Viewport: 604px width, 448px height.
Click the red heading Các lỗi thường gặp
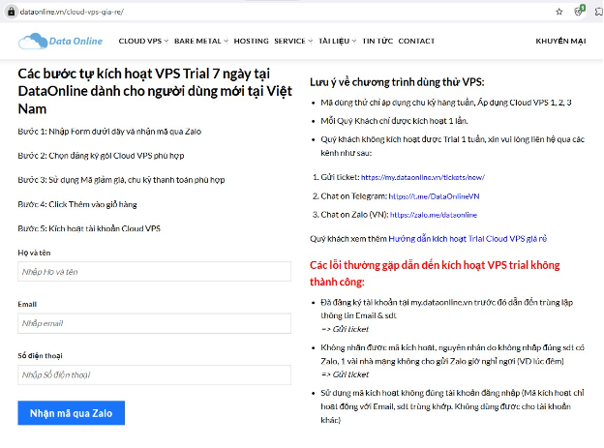click(x=435, y=273)
